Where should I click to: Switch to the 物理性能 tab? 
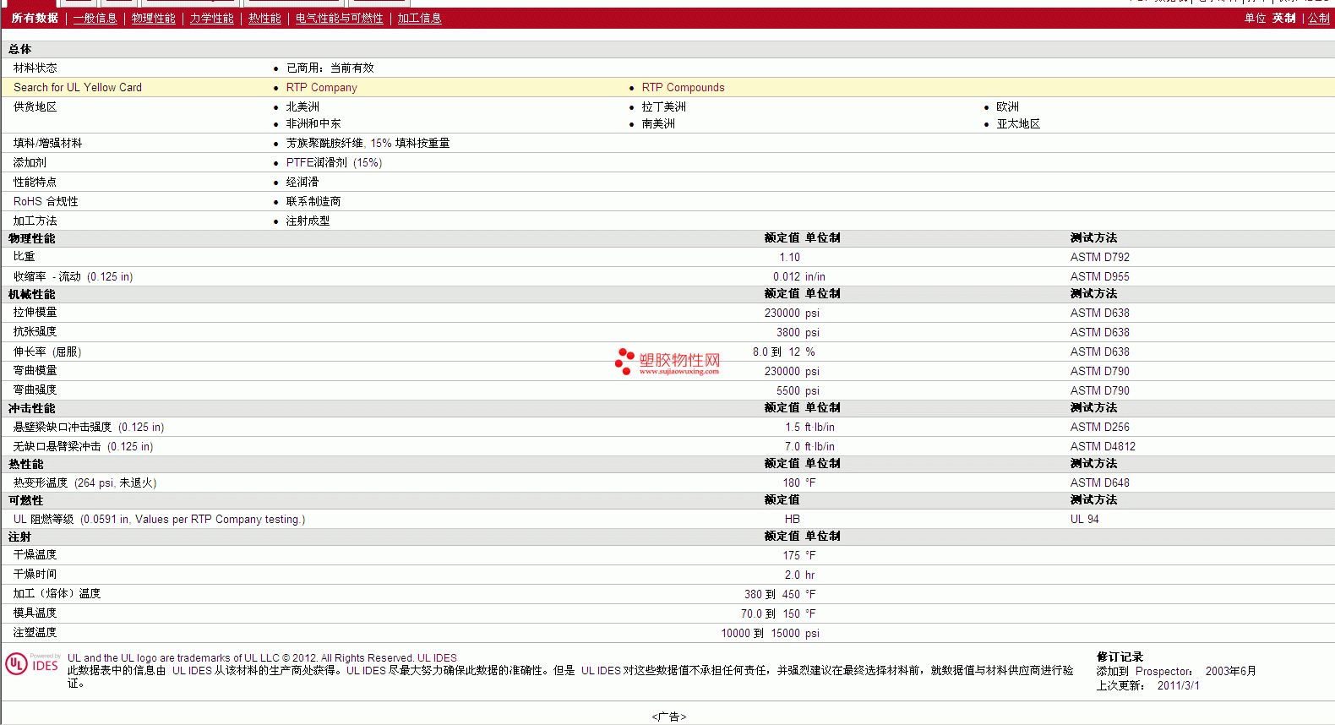click(153, 18)
